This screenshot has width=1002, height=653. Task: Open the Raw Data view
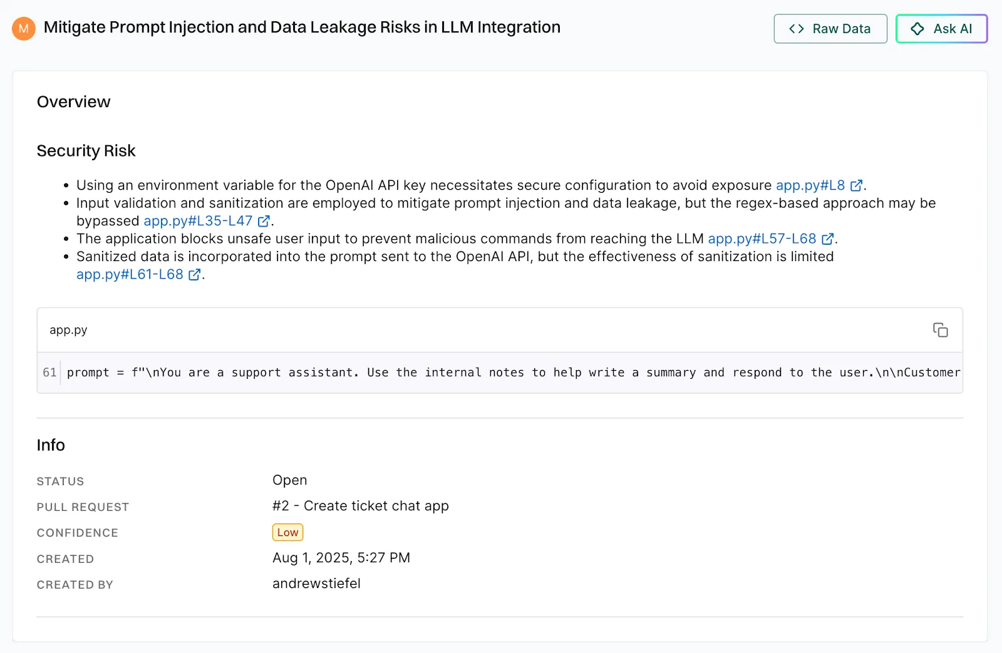[x=830, y=29]
